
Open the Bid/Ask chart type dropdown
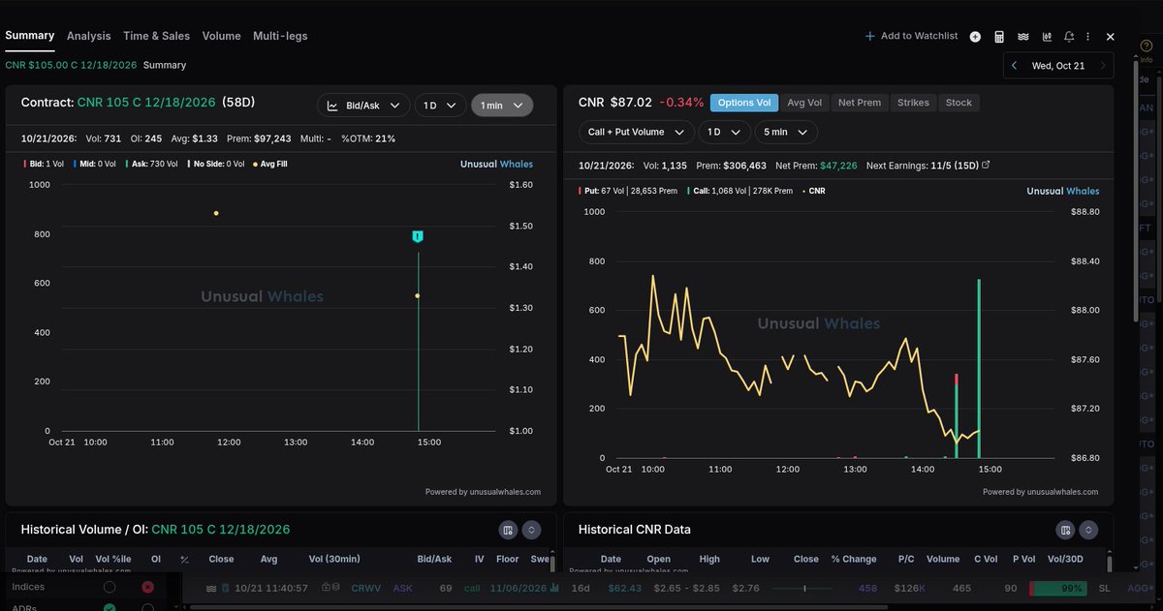click(362, 106)
